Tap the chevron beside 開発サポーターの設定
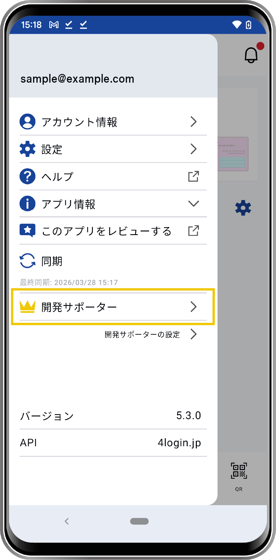The image size is (276, 560). tap(193, 334)
